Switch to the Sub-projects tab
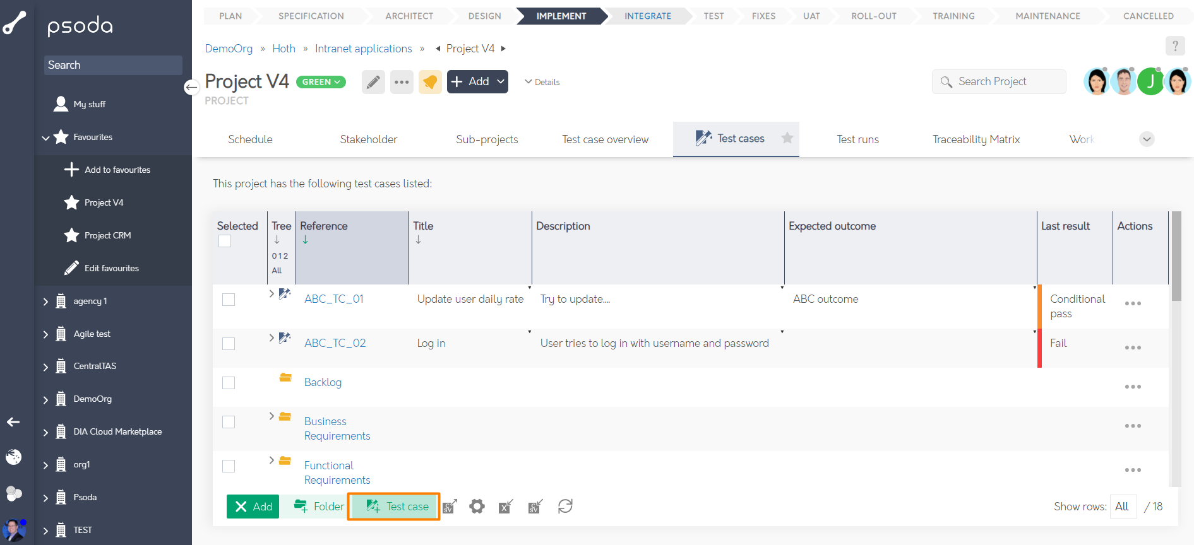Viewport: 1194px width, 545px height. point(487,139)
